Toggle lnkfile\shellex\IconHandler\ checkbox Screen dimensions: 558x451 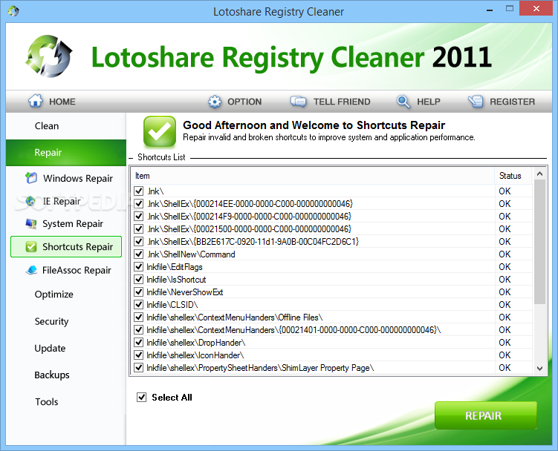[x=139, y=355]
